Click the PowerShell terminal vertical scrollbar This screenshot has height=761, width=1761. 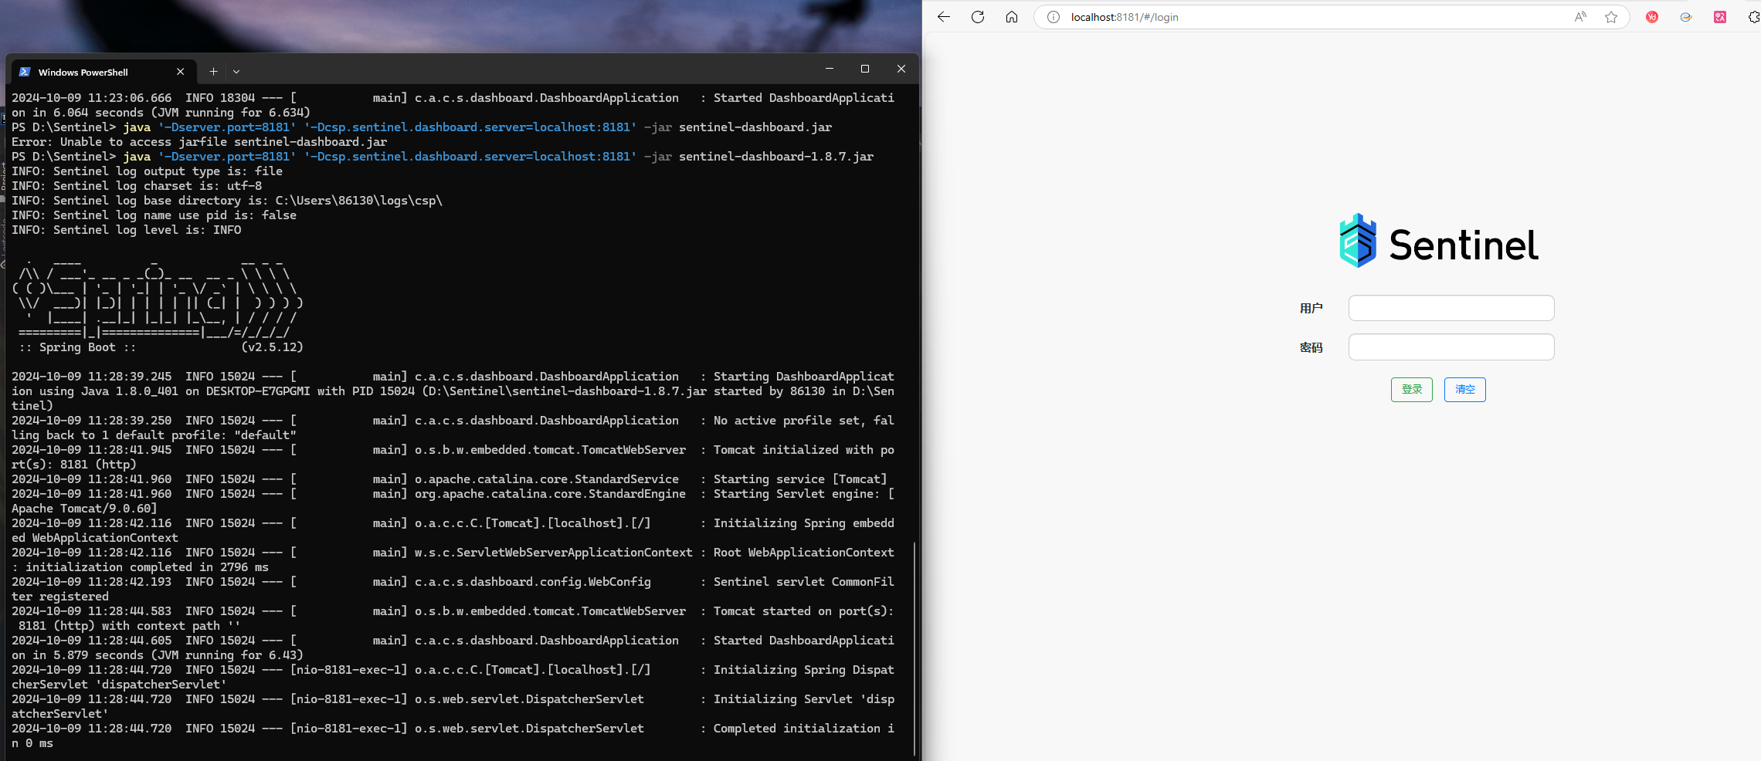point(914,648)
